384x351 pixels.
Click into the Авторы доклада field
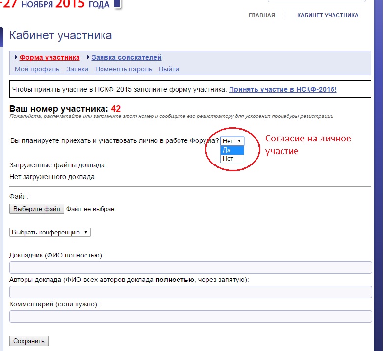191,292
